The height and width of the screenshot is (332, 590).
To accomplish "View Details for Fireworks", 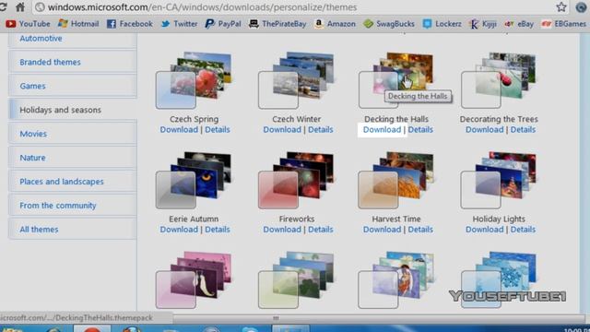I will (x=321, y=230).
